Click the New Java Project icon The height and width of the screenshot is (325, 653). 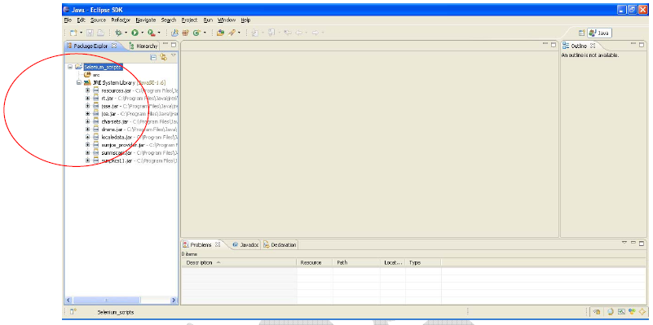pos(175,33)
